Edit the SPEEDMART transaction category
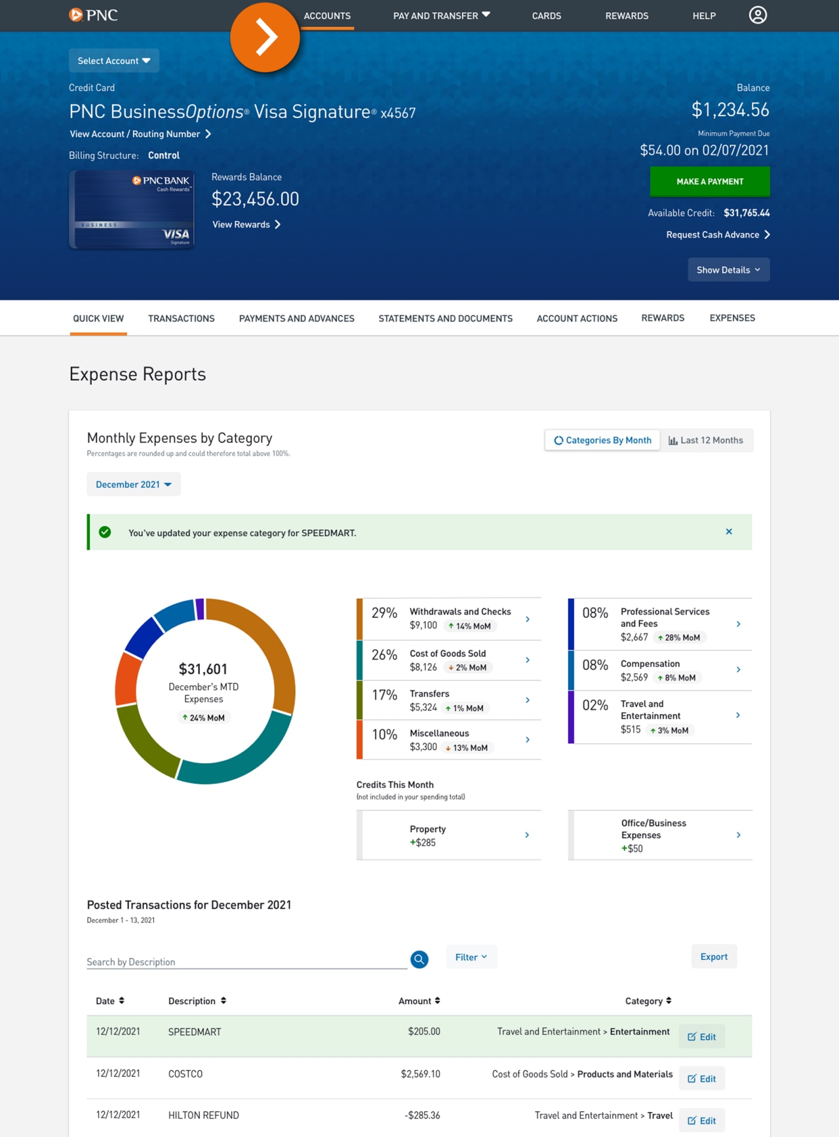This screenshot has height=1137, width=839. [702, 1036]
